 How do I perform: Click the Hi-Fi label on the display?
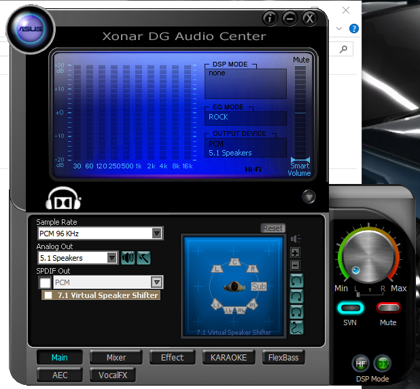(253, 169)
